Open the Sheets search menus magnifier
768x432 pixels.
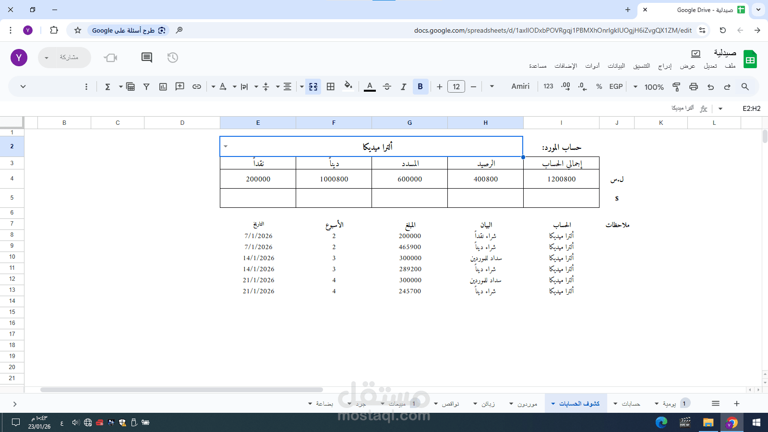click(745, 87)
